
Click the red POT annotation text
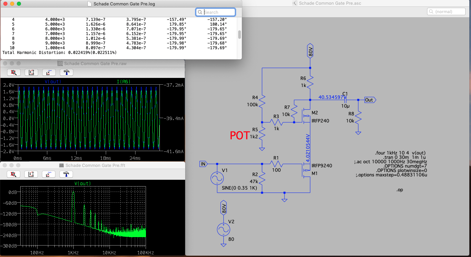point(240,136)
